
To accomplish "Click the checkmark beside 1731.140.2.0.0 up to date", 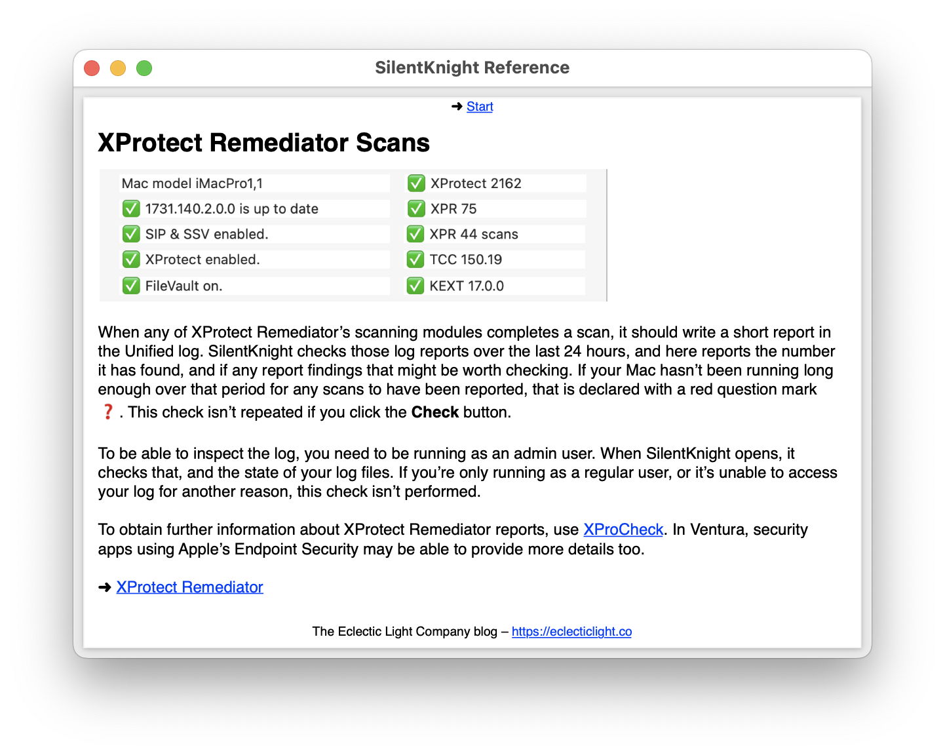I will click(131, 209).
